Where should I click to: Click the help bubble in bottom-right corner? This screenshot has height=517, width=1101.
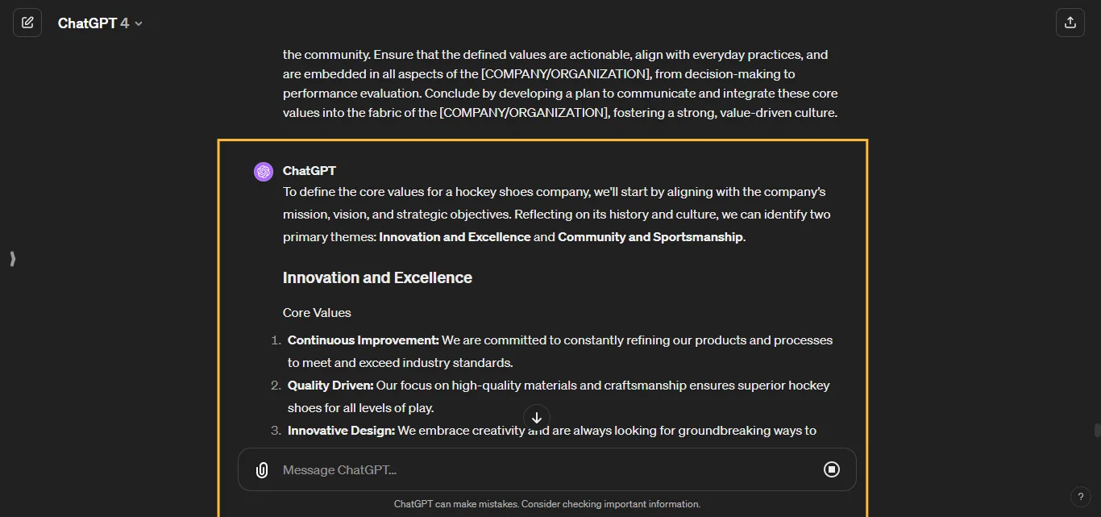(1081, 497)
